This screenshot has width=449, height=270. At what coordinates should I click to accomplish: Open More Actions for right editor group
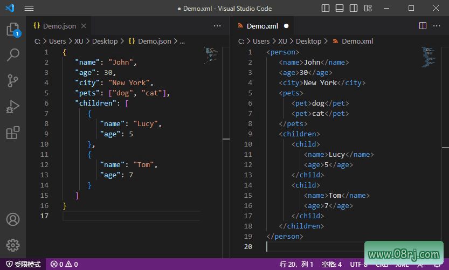(x=437, y=26)
